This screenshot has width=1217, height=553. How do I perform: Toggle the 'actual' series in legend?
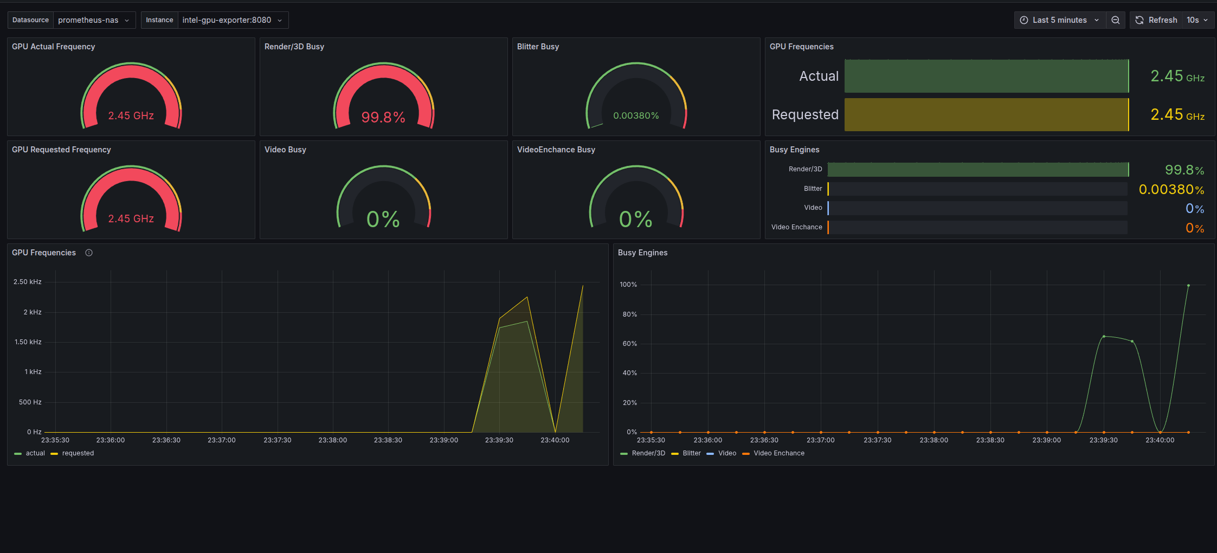coord(30,453)
